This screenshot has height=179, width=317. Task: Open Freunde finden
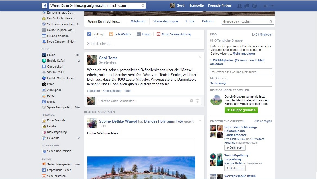pyautogui.click(x=220, y=6)
